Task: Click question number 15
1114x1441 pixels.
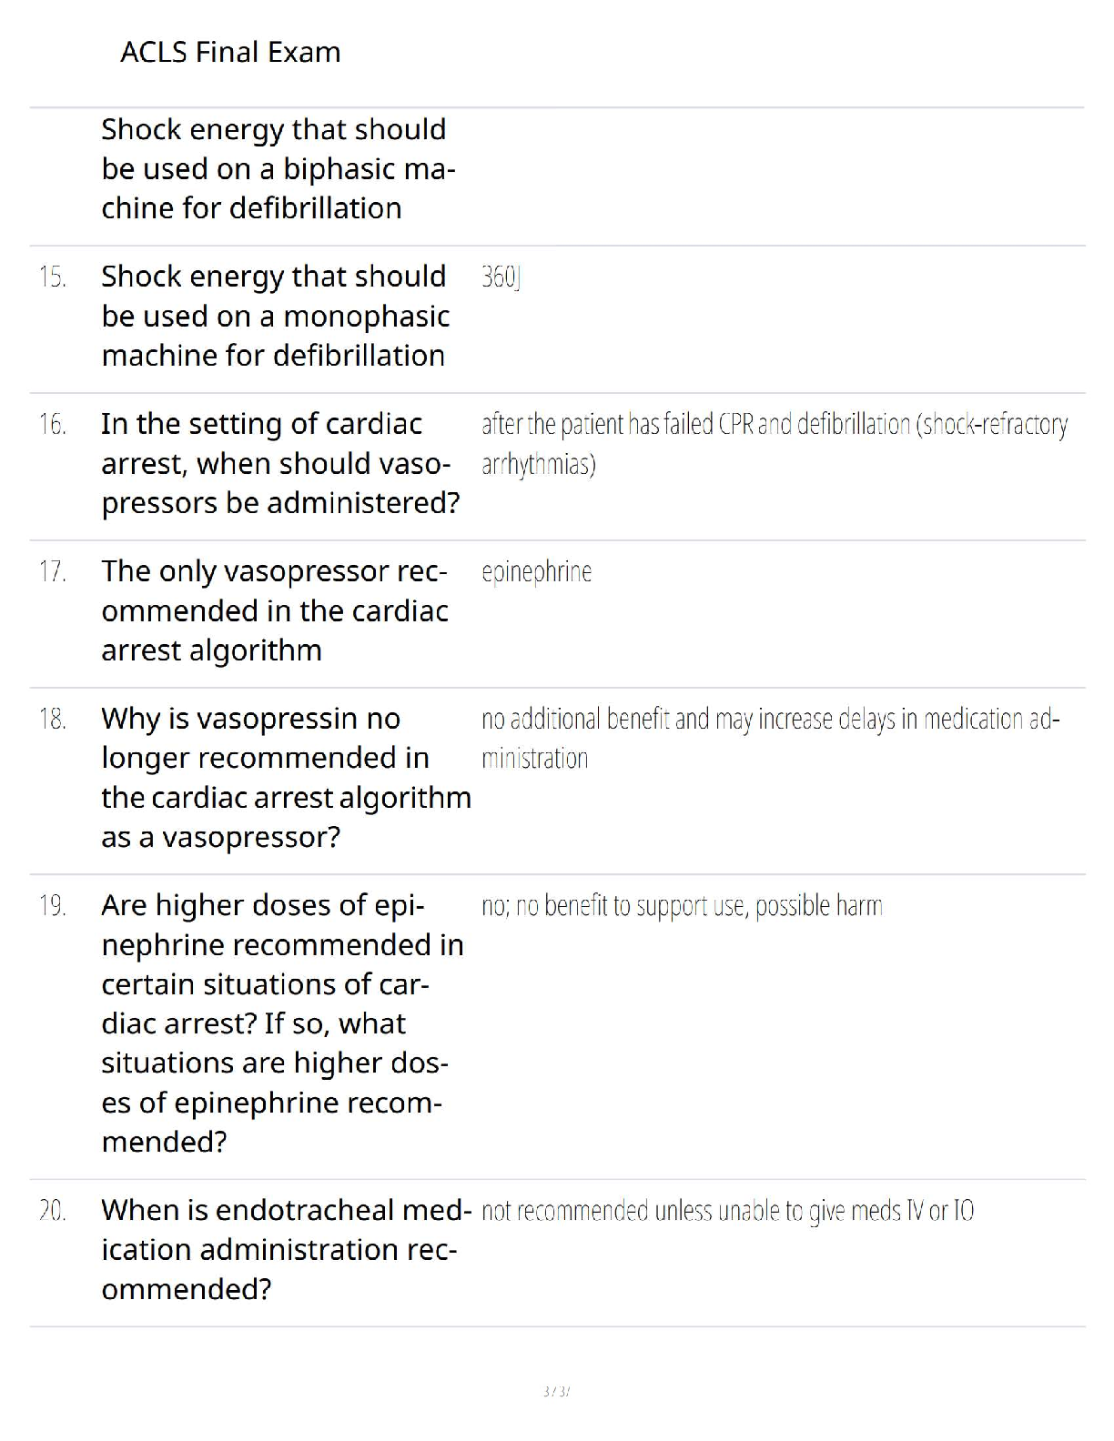Action: pos(53,277)
